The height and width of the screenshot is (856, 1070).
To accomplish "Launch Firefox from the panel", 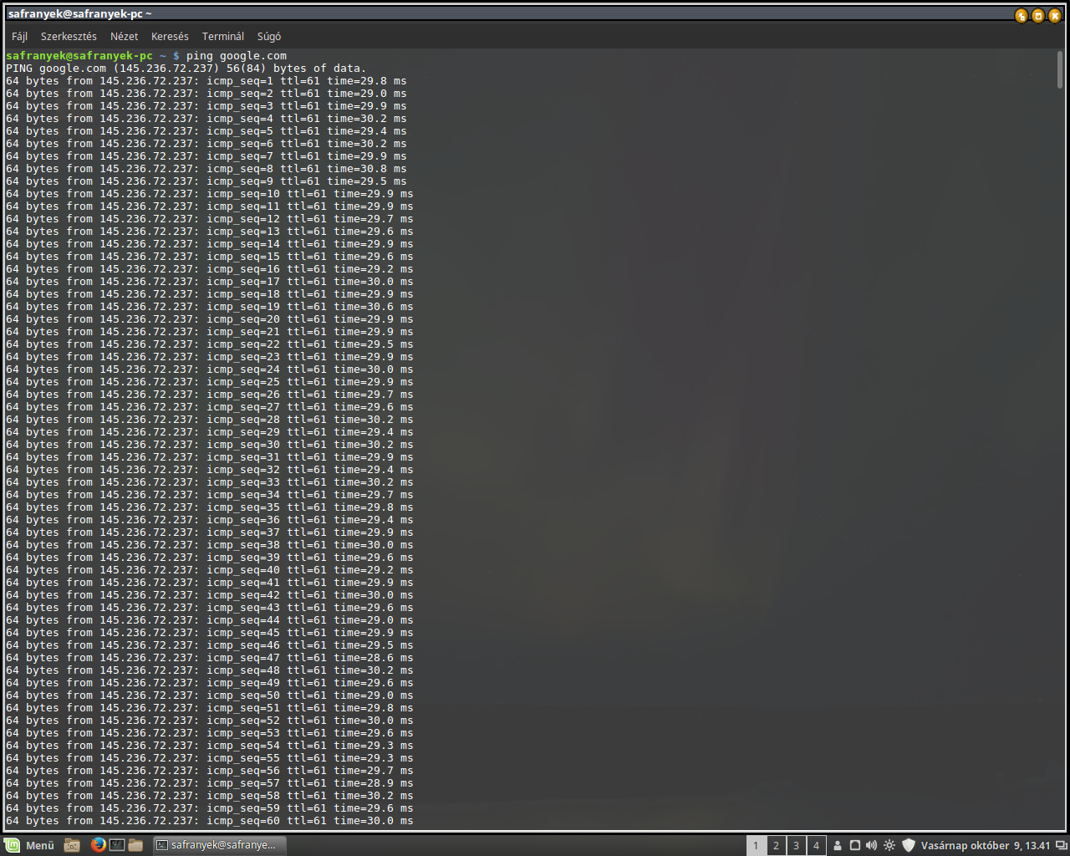I will pyautogui.click(x=98, y=845).
